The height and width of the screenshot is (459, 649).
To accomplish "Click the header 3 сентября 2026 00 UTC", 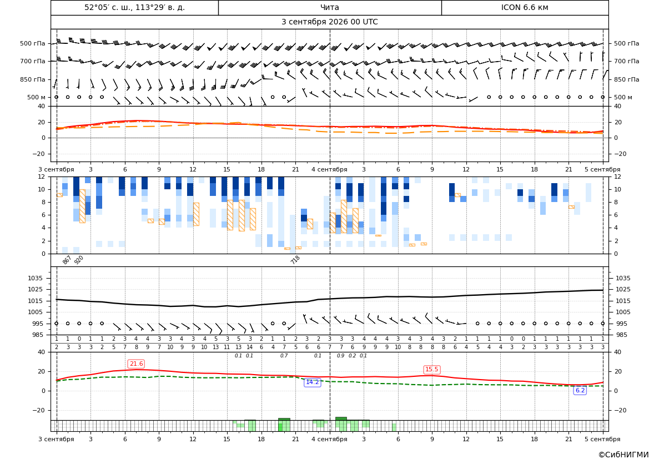I will [329, 22].
